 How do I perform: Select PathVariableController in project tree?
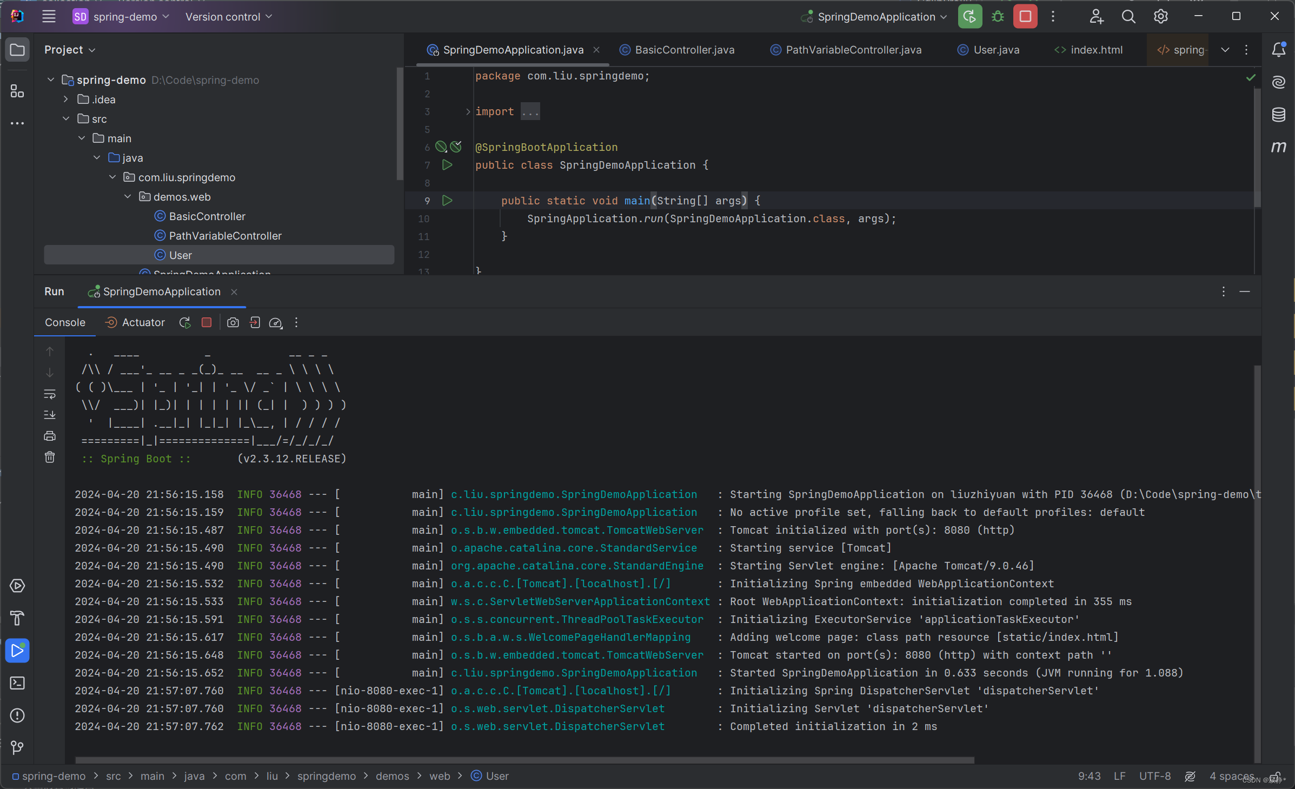(219, 236)
